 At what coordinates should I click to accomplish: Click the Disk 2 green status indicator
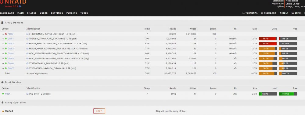pyautogui.click(x=6, y=44)
